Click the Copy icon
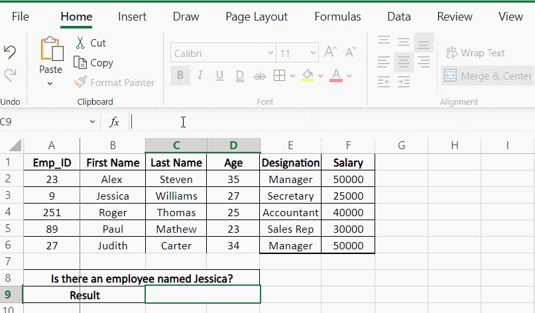The image size is (535, 313). click(x=80, y=63)
